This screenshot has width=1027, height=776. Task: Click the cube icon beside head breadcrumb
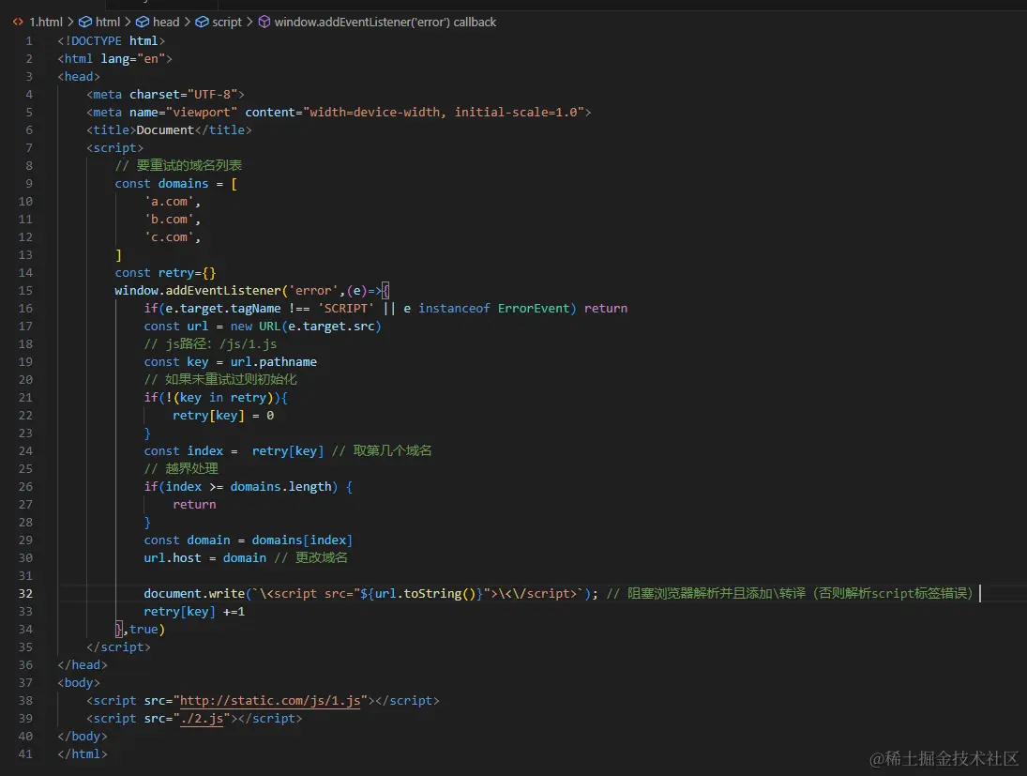click(143, 23)
